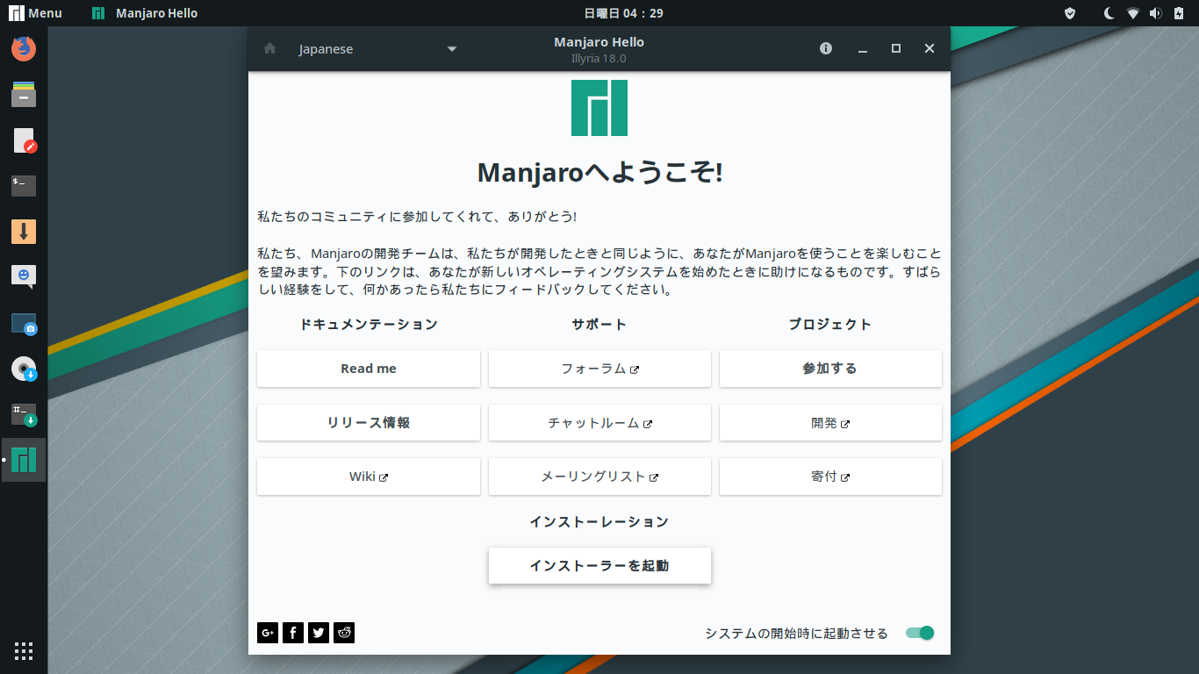Click the プロジェクト heading
Image resolution: width=1199 pixels, height=674 pixels.
point(830,325)
